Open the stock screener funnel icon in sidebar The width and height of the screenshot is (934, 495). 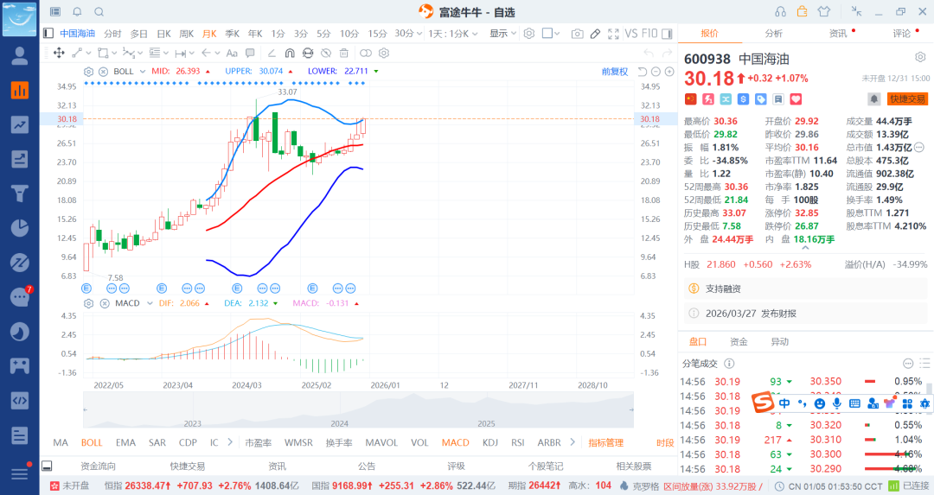(20, 194)
